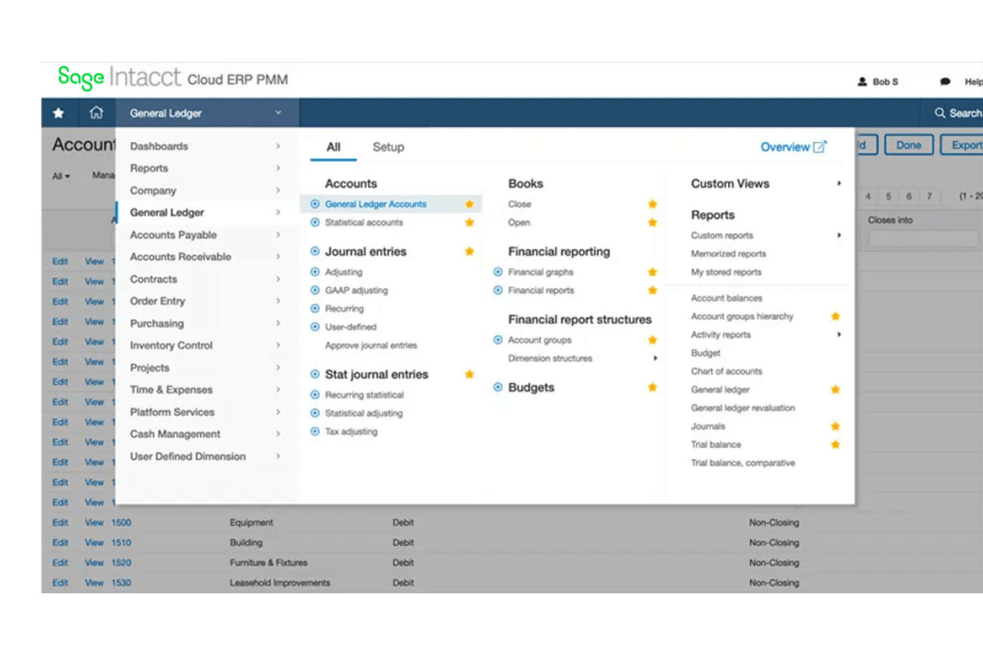
Task: Switch to the Setup tab
Action: click(x=389, y=147)
